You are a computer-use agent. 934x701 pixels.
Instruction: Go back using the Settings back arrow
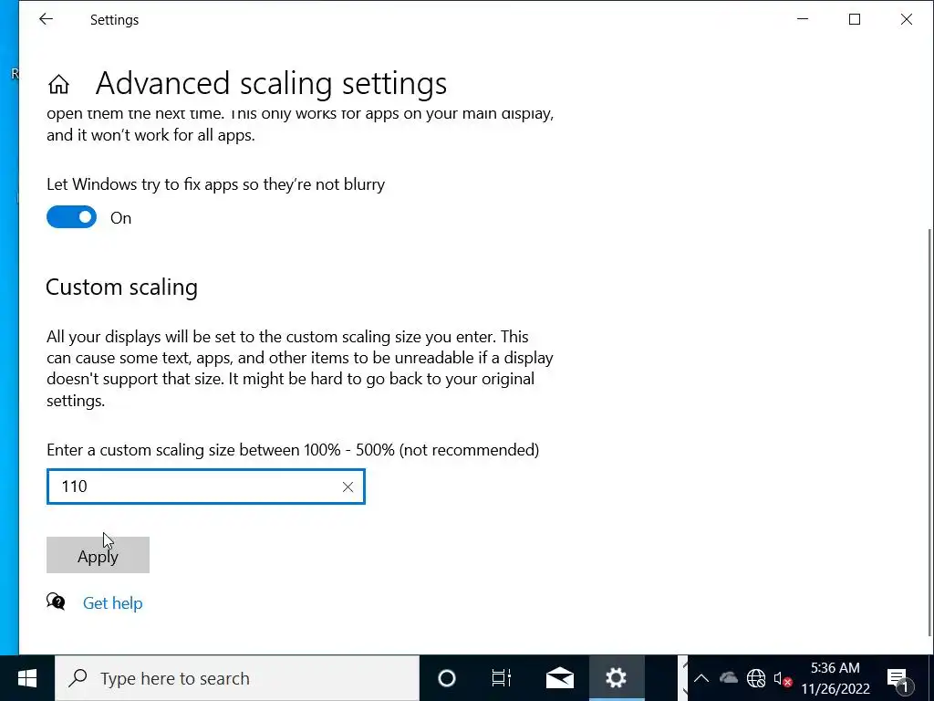pos(46,19)
